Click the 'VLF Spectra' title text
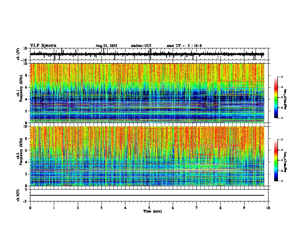Image resolution: width=302 pixels, height=233 pixels. pyautogui.click(x=43, y=46)
